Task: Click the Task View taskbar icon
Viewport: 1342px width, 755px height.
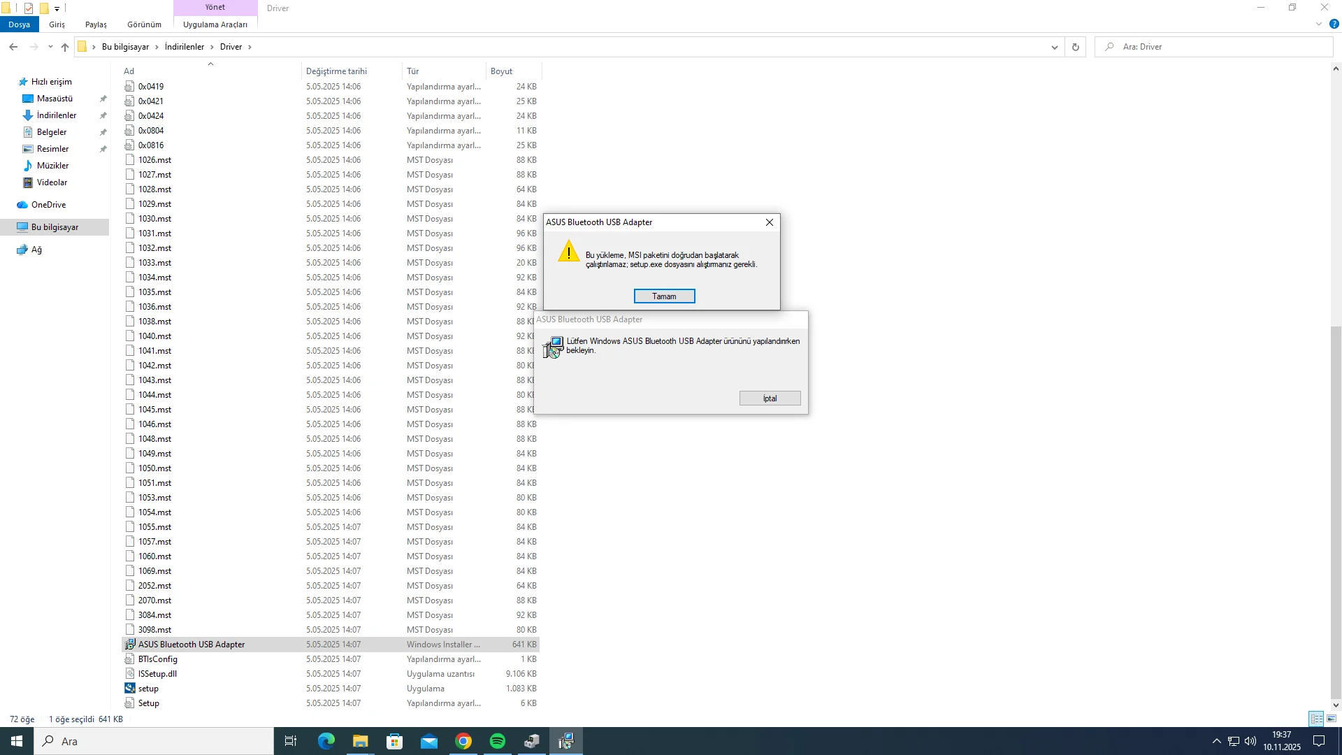Action: pos(291,741)
